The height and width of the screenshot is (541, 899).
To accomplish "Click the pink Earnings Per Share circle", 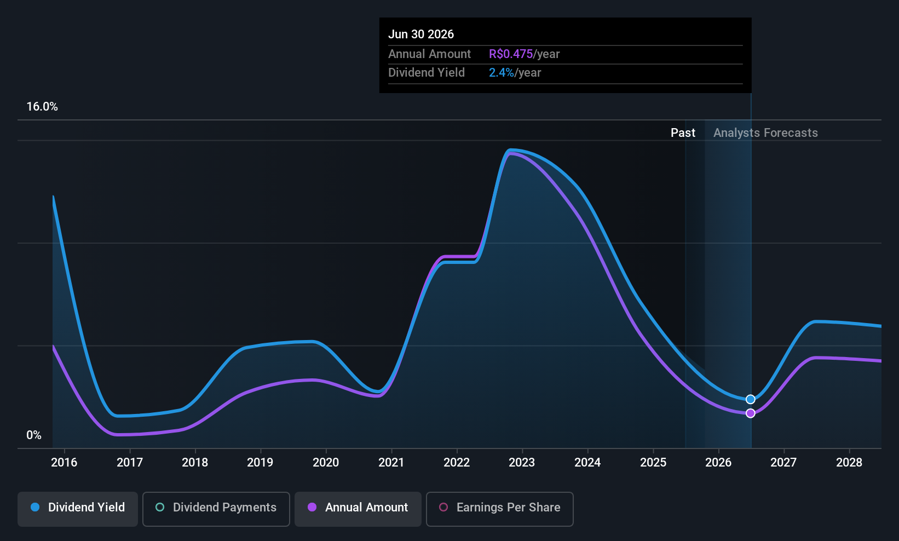I will click(443, 508).
